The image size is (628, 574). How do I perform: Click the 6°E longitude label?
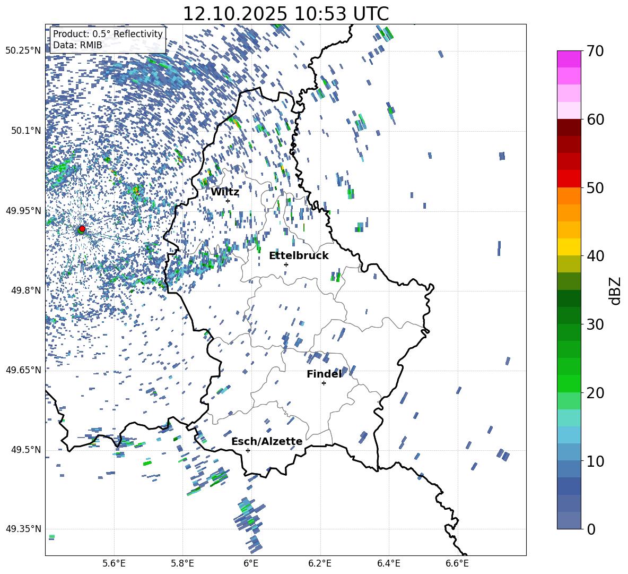pos(251,563)
